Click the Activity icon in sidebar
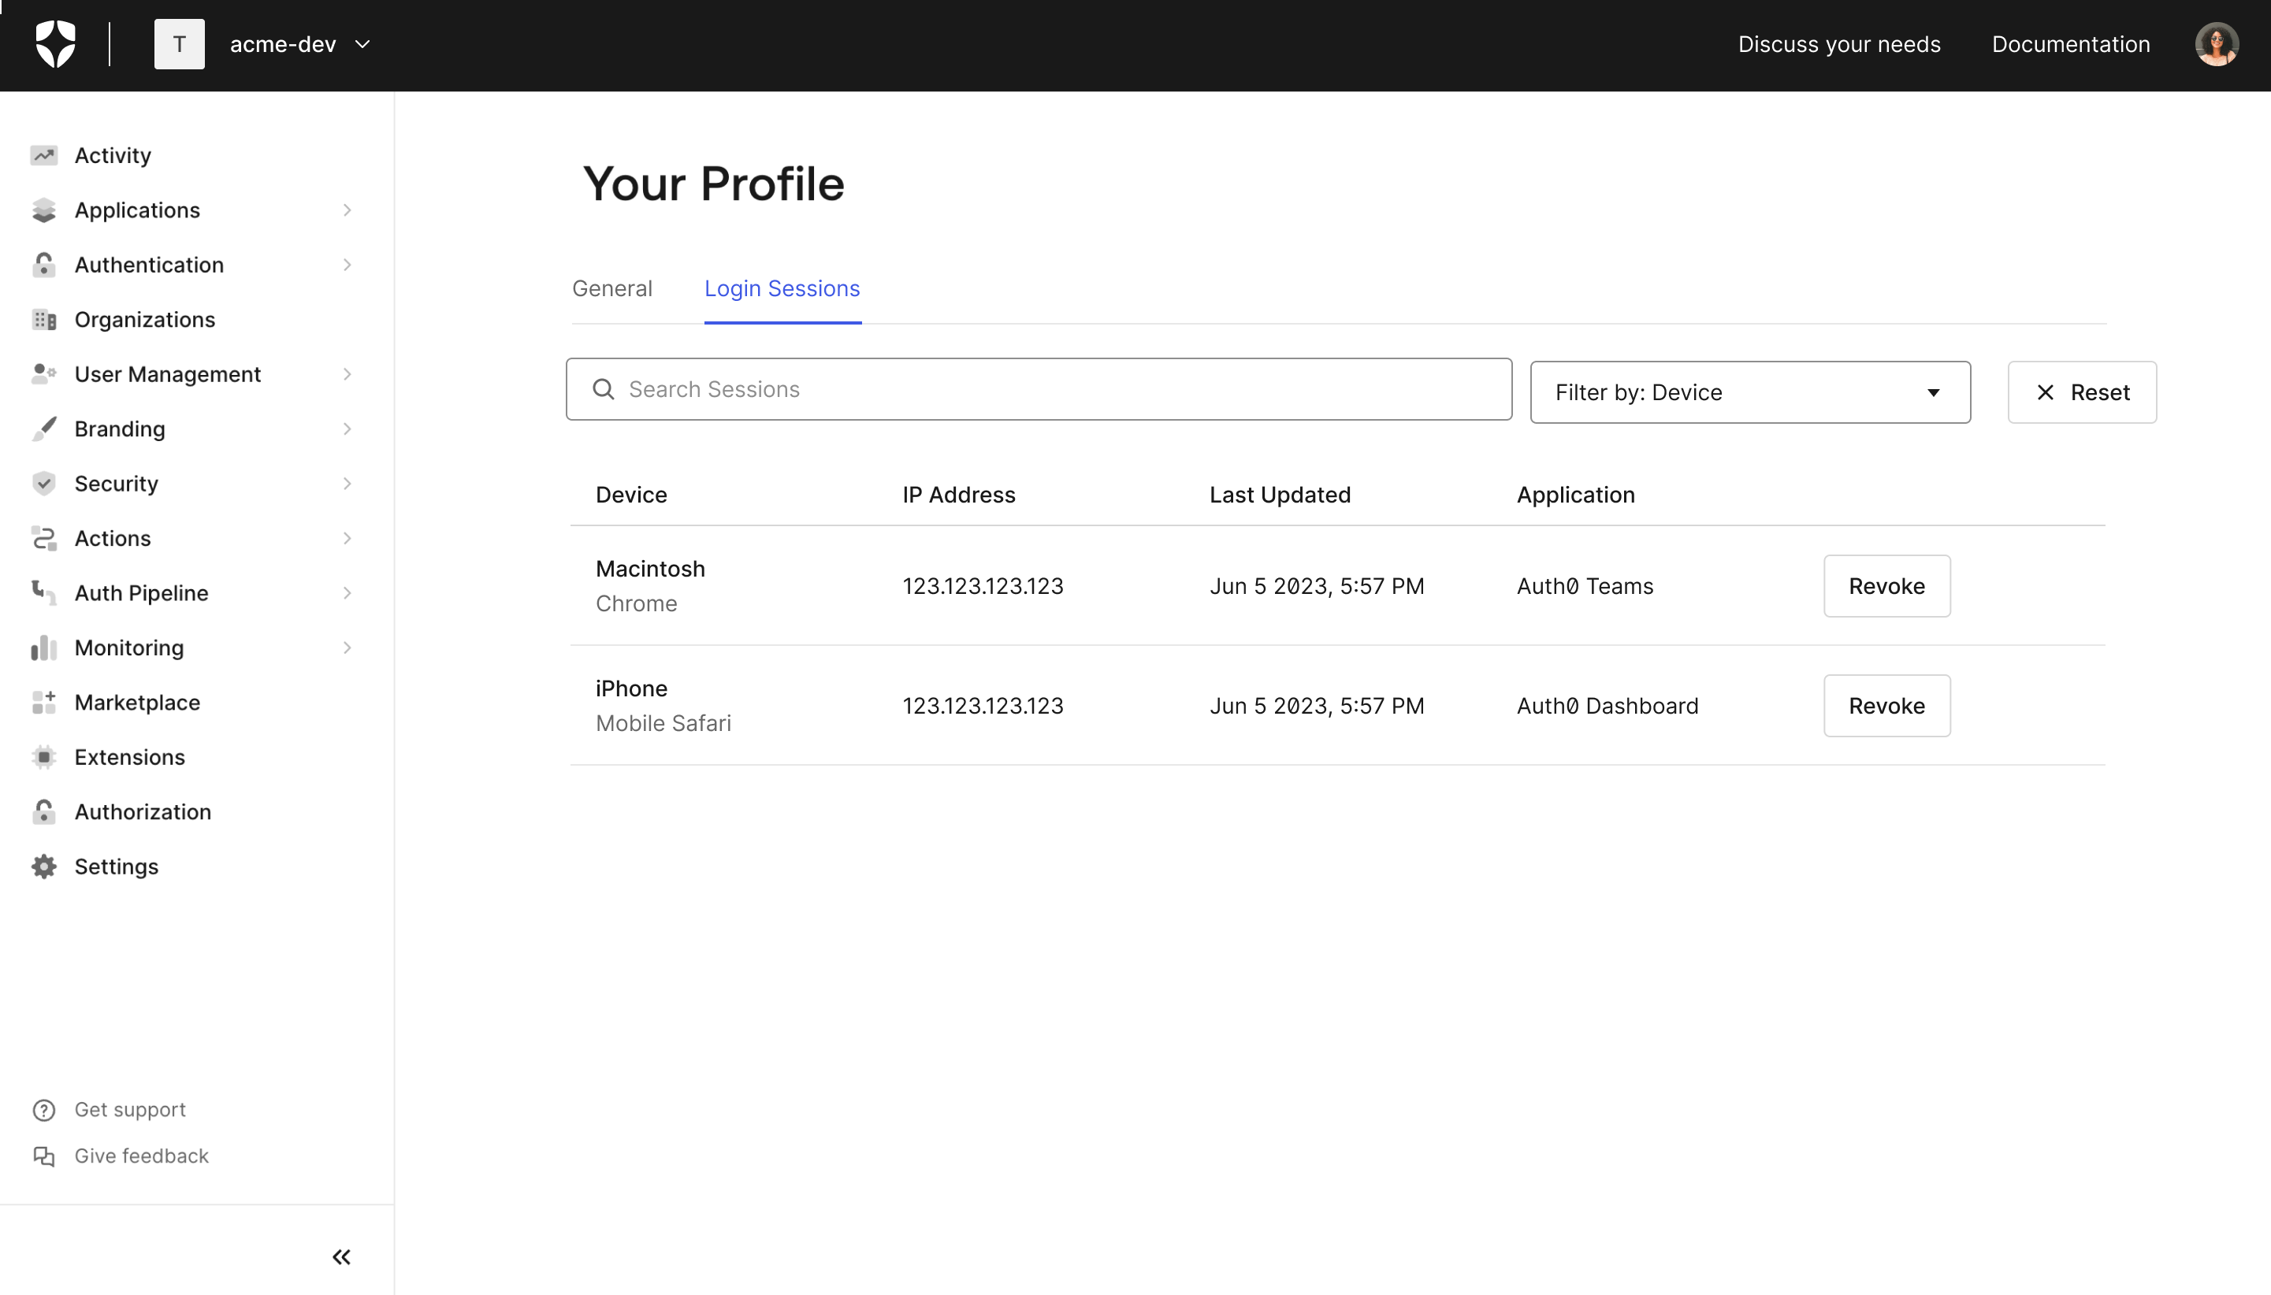The width and height of the screenshot is (2271, 1295). point(43,154)
